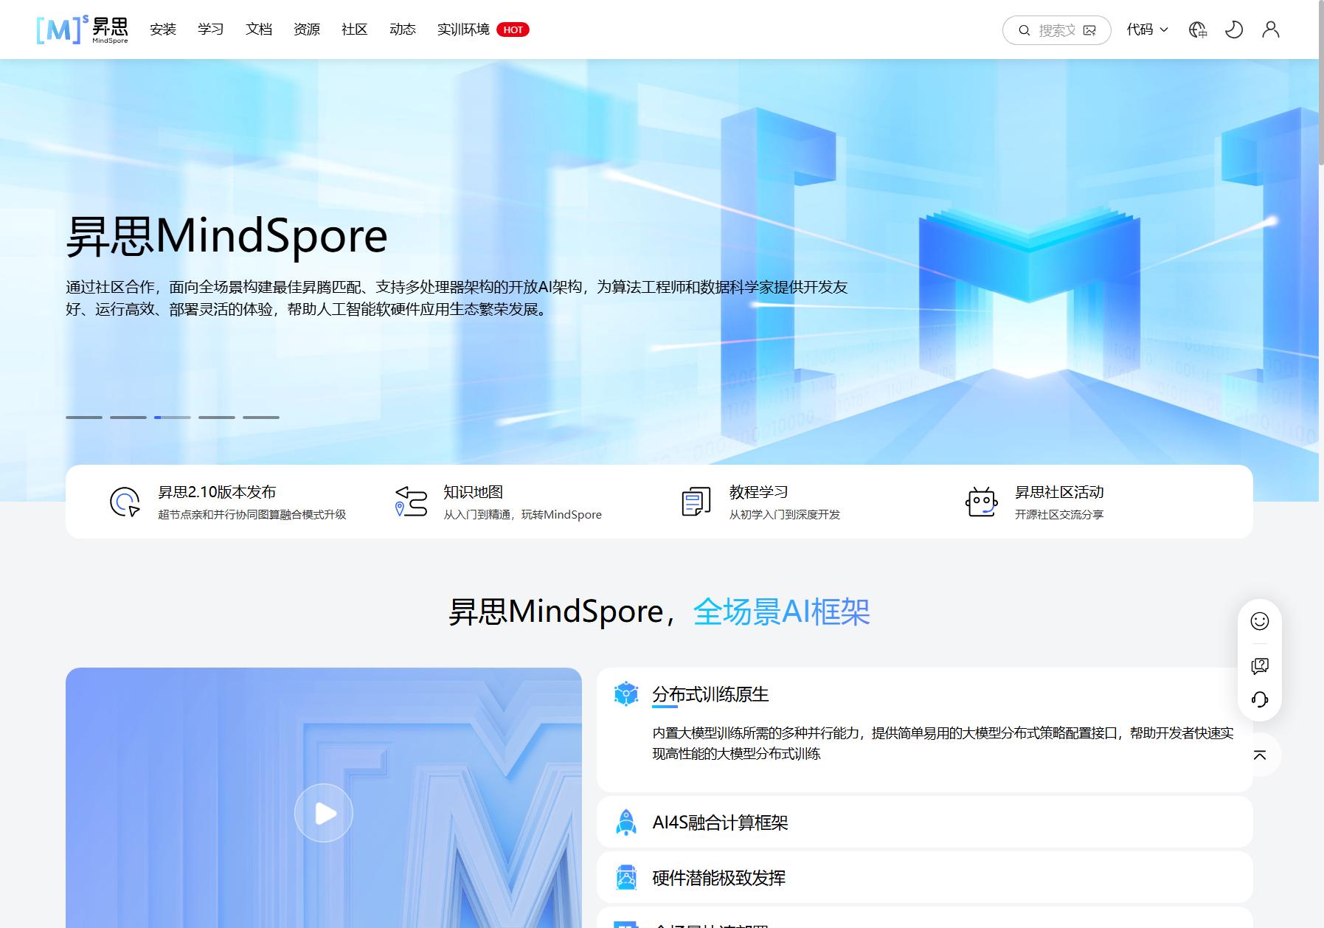Open the 资源 menu

pyautogui.click(x=307, y=30)
